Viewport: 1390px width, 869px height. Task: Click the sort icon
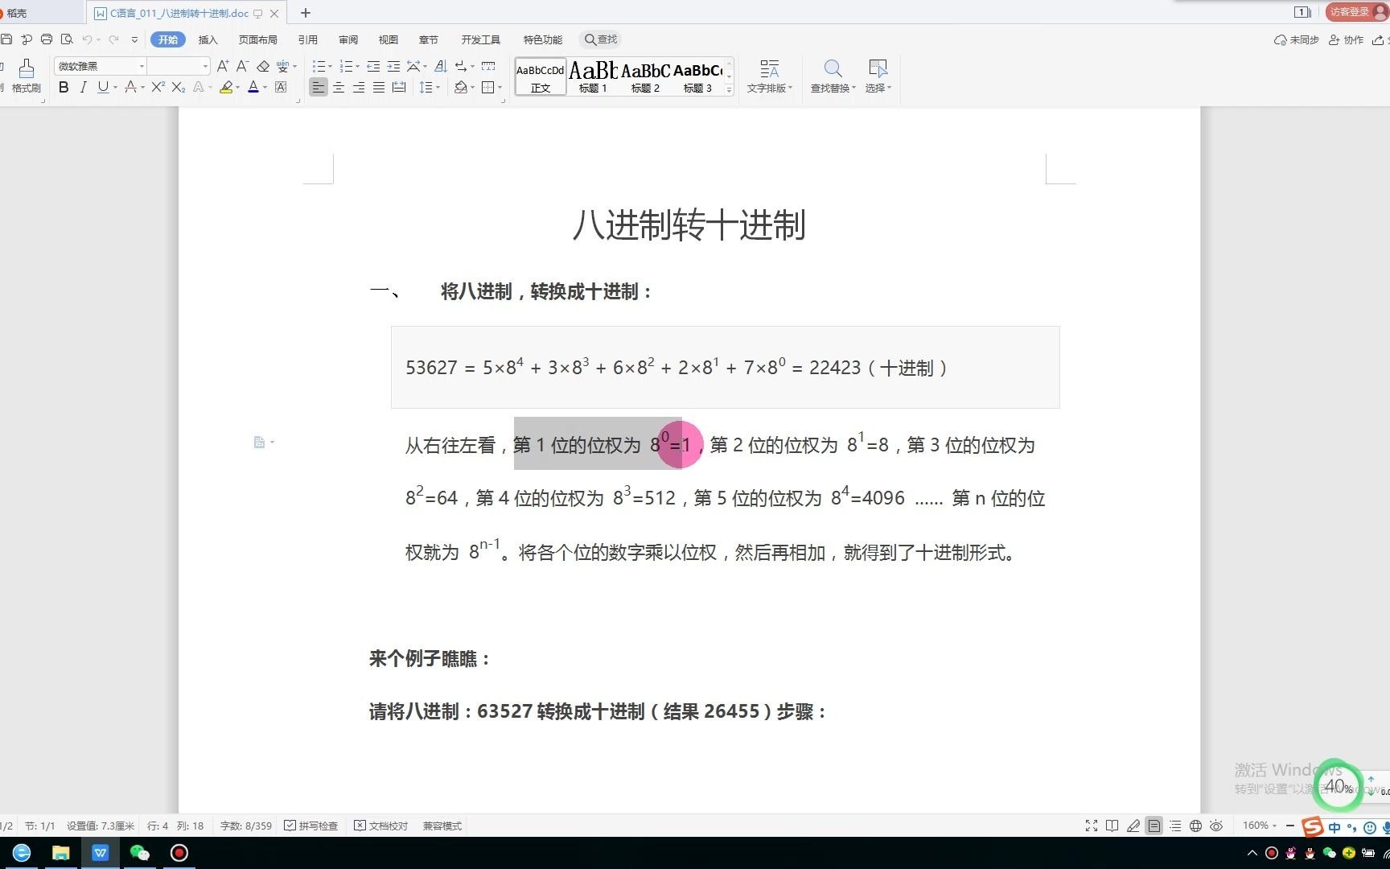pos(440,66)
